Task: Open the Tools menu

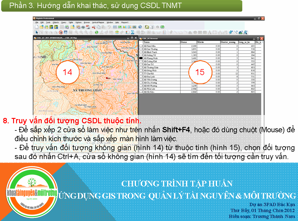Action: [x=48, y=22]
